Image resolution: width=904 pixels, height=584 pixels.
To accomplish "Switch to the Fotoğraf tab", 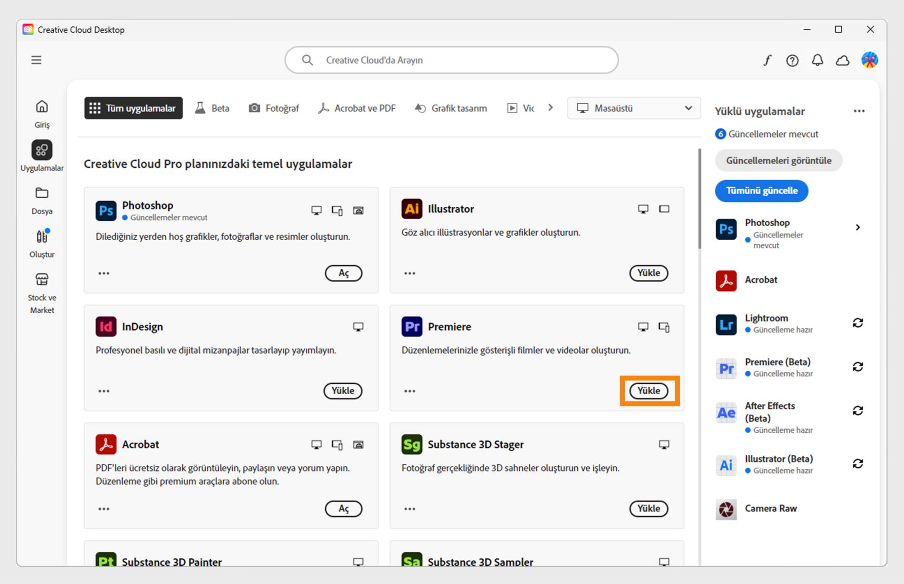I will pyautogui.click(x=274, y=108).
